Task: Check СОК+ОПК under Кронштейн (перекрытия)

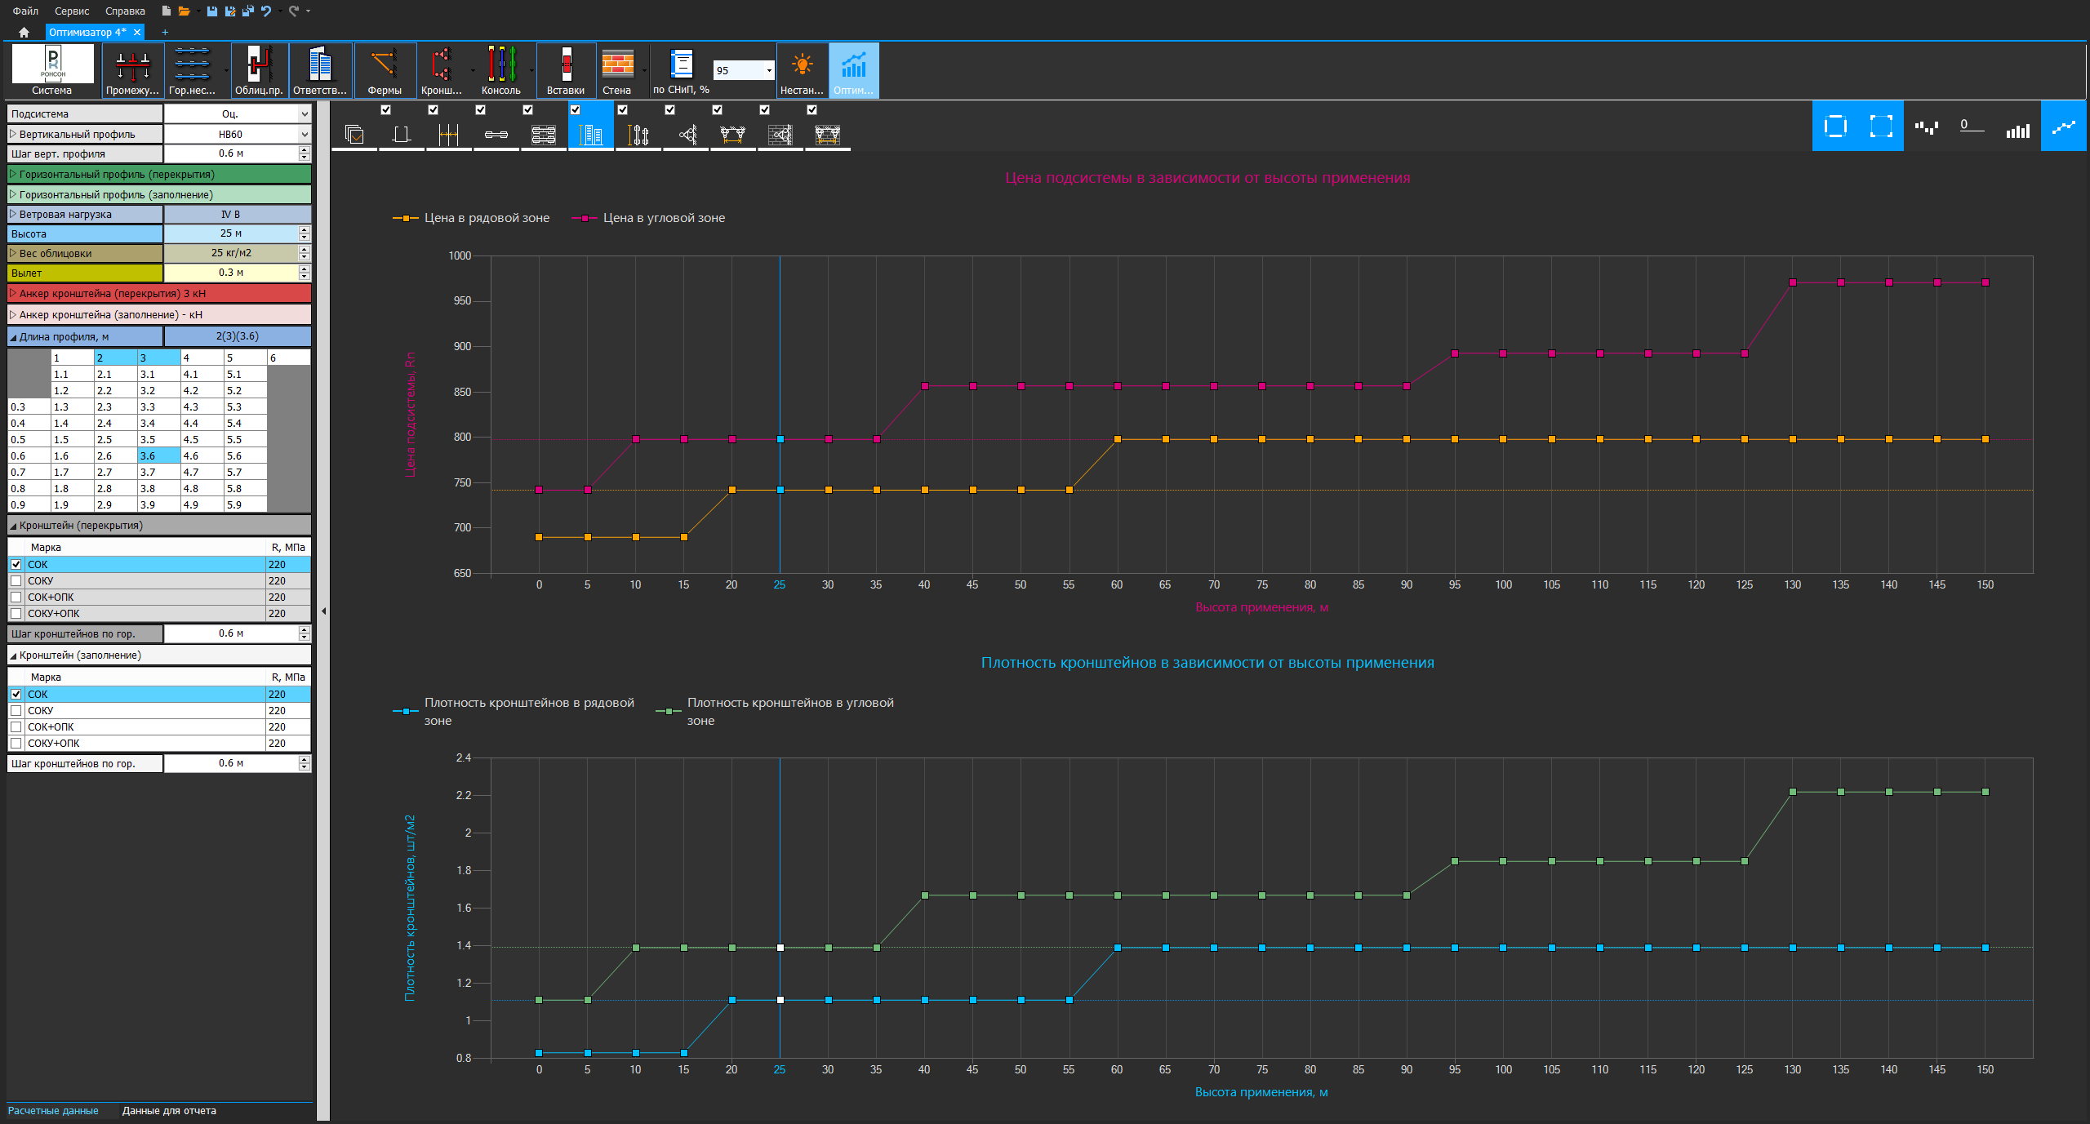Action: [16, 598]
